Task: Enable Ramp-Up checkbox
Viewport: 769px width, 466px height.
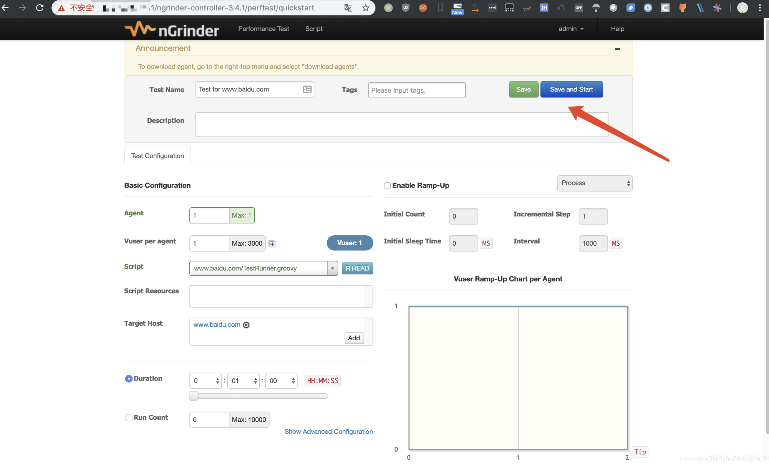Action: [x=387, y=186]
